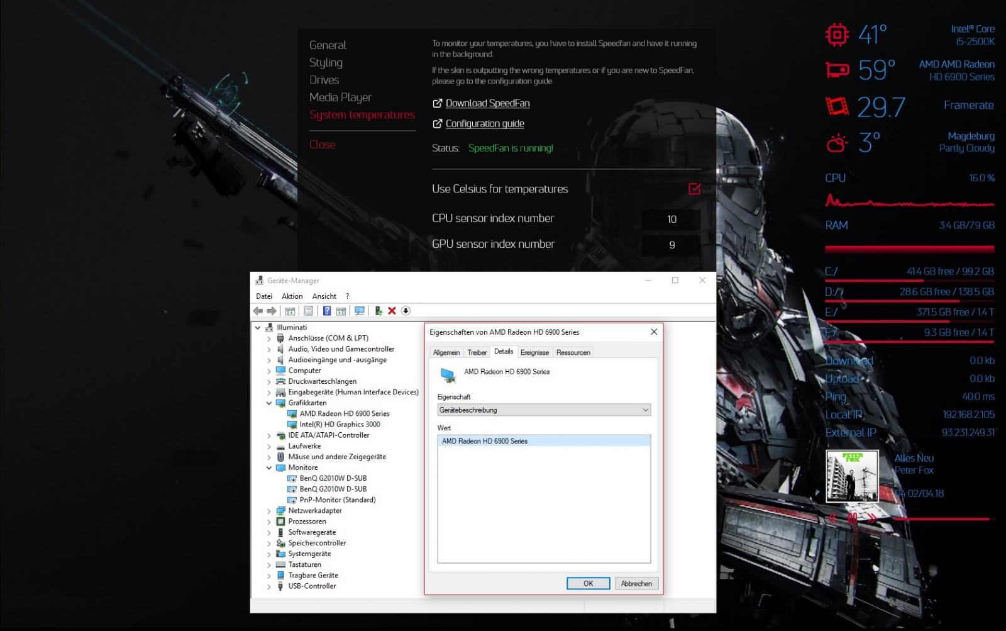This screenshot has height=631, width=1006.
Task: Select Tragbare Geräte in device tree
Action: click(x=313, y=576)
